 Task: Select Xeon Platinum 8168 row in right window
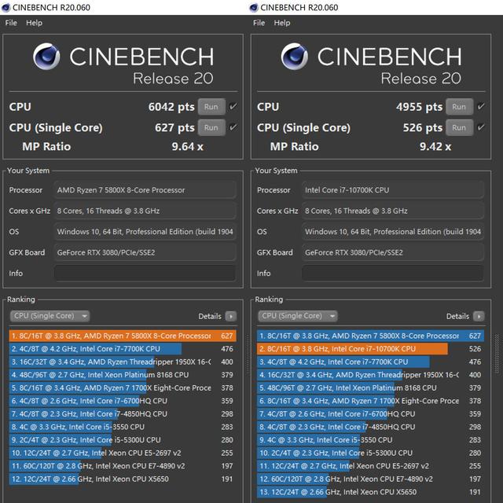[x=370, y=387]
